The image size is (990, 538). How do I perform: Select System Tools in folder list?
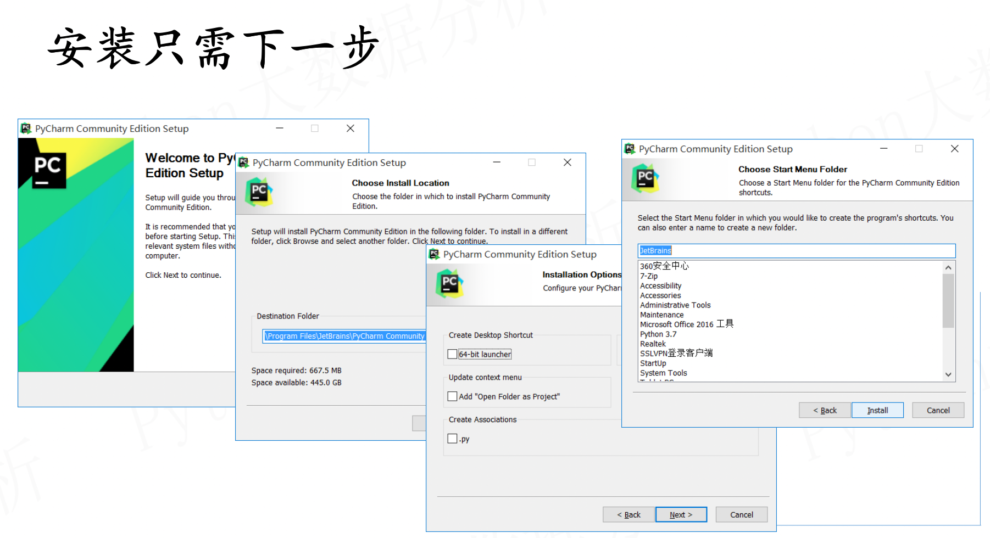(664, 373)
